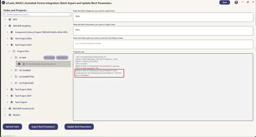Image resolution: width=256 pixels, height=137 pixels.
Task: Select the Component Library Project label
Action: tap(42, 32)
